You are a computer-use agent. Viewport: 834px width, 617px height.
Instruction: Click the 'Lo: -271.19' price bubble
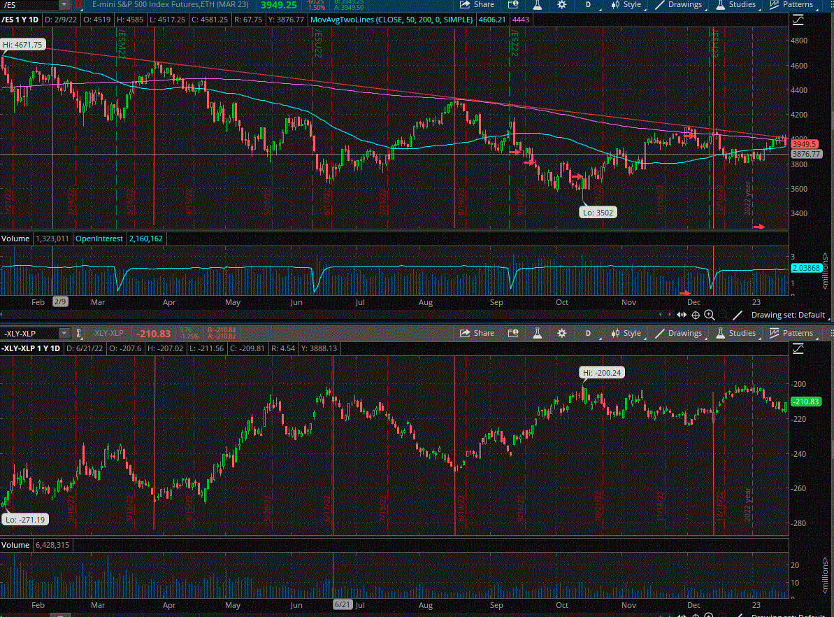25,520
